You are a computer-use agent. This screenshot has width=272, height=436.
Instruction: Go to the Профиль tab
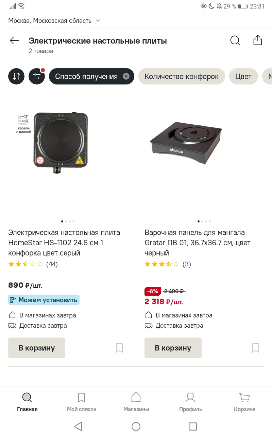[x=190, y=402]
